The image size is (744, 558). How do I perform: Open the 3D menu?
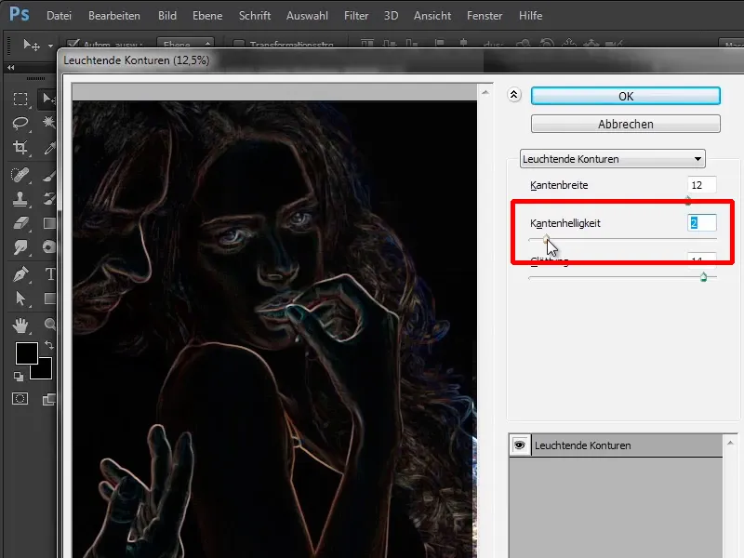coord(391,16)
